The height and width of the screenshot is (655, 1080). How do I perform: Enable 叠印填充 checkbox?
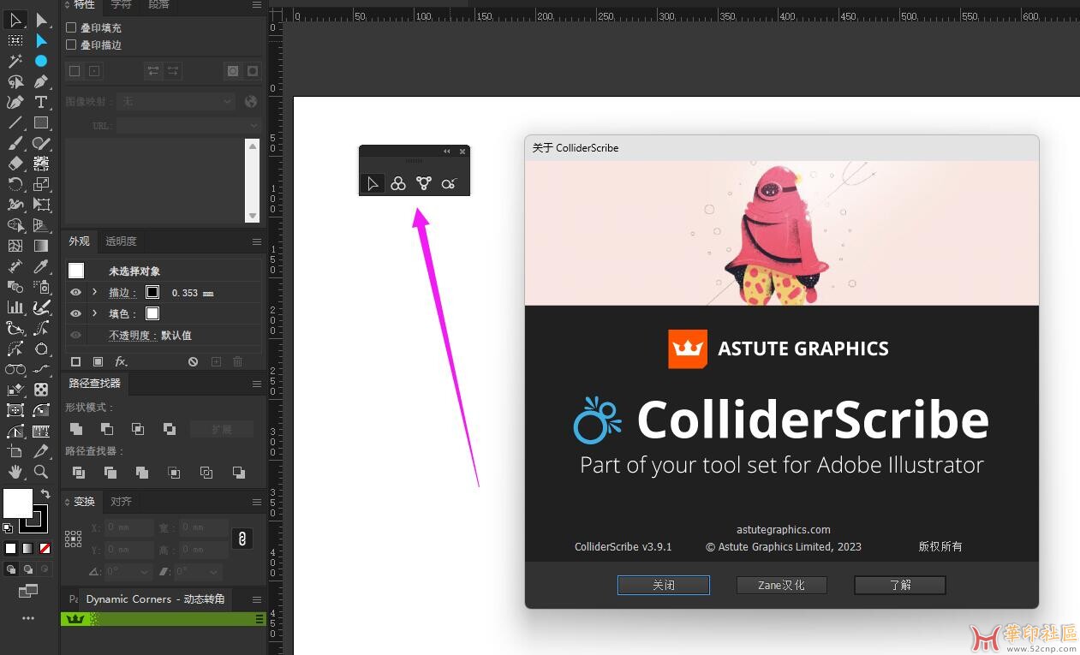pyautogui.click(x=72, y=27)
